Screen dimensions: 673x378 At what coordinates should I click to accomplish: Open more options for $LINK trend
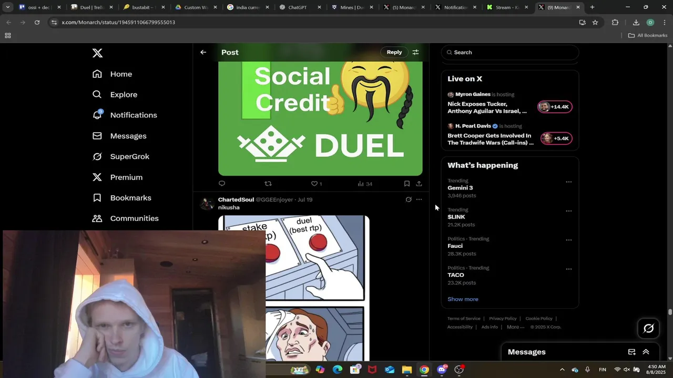(x=568, y=211)
